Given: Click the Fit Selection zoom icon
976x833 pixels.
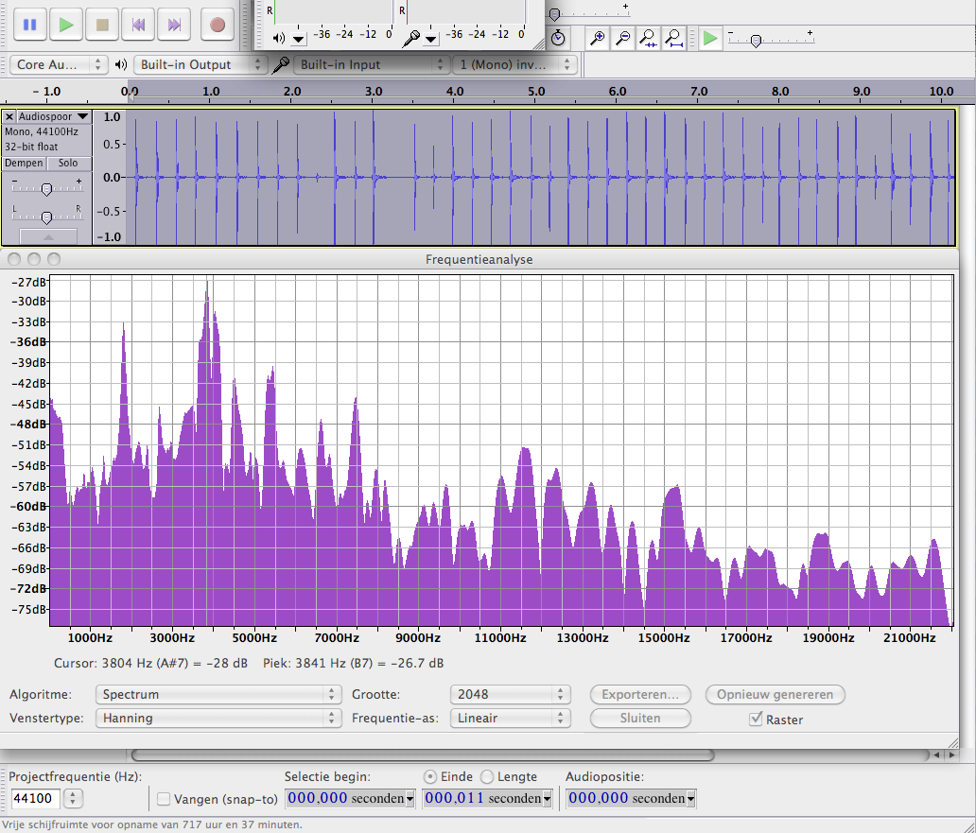Looking at the screenshot, I should coord(648,39).
